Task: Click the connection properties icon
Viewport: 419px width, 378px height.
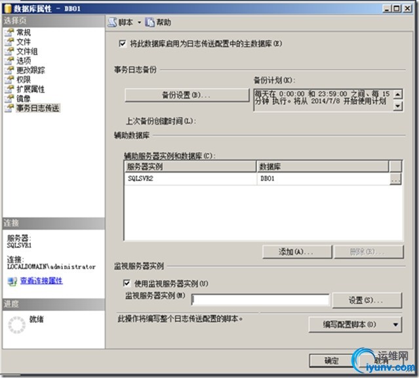Action: pyautogui.click(x=12, y=281)
